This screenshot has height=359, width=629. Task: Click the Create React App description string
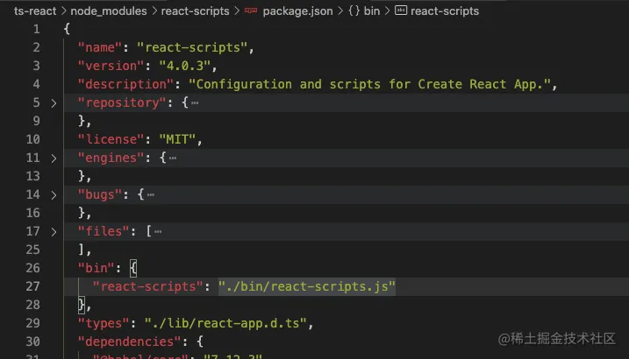tap(369, 84)
